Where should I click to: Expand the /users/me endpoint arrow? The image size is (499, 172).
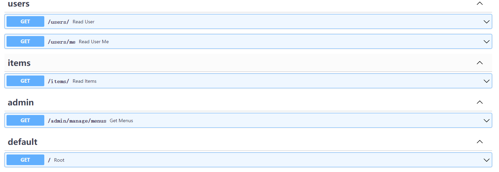pyautogui.click(x=486, y=42)
